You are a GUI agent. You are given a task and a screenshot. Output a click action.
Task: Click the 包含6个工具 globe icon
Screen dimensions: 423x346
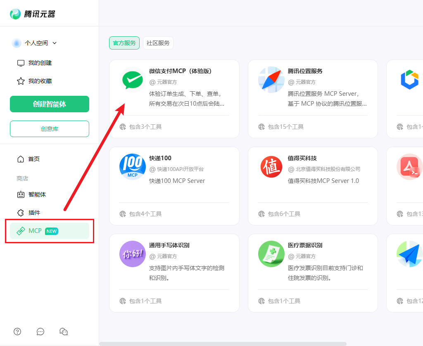(261, 214)
